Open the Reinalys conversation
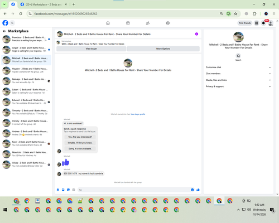 tap(26, 81)
